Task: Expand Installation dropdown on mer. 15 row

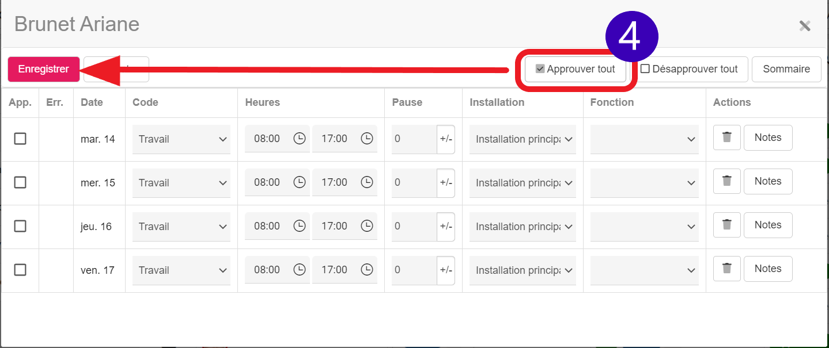Action: 523,183
